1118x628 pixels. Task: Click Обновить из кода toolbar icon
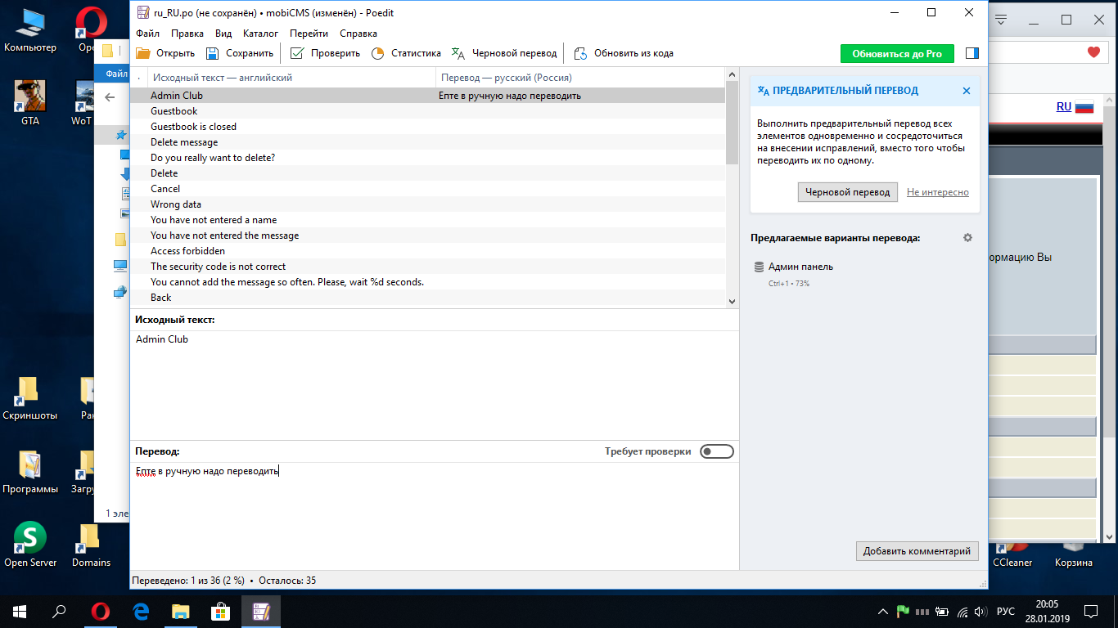(580, 53)
